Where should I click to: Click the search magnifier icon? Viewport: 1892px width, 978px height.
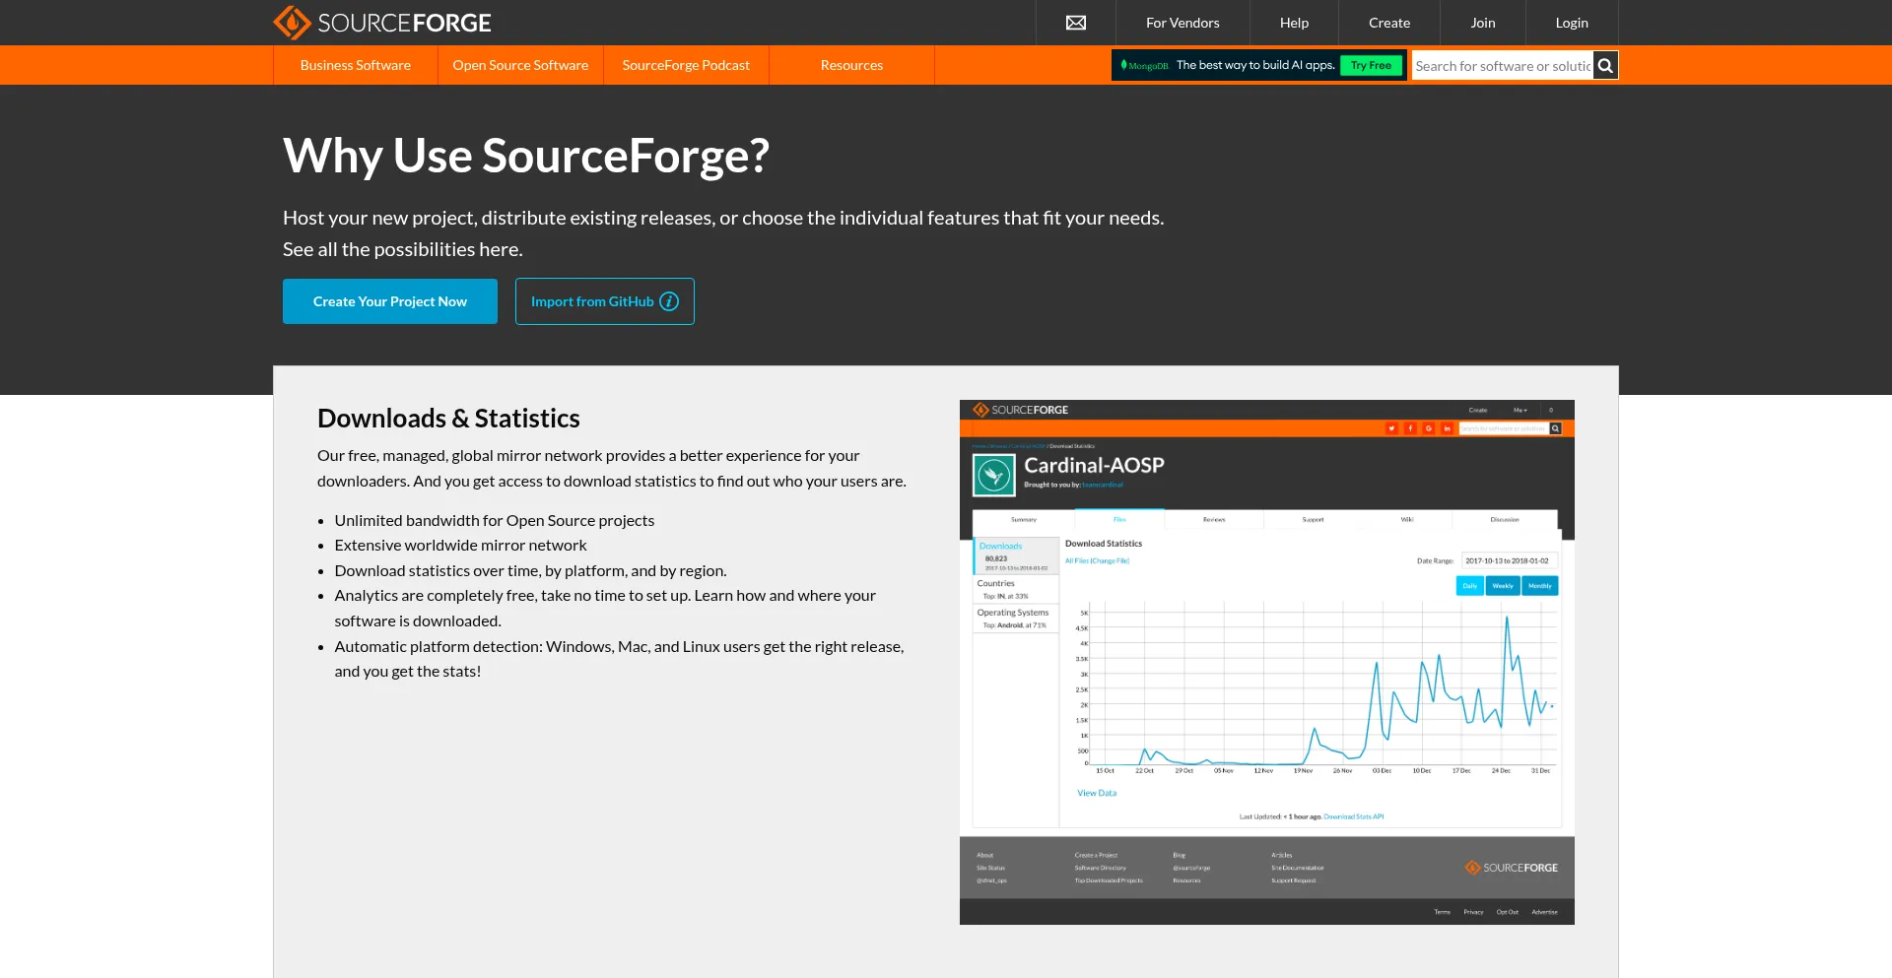1605,66
